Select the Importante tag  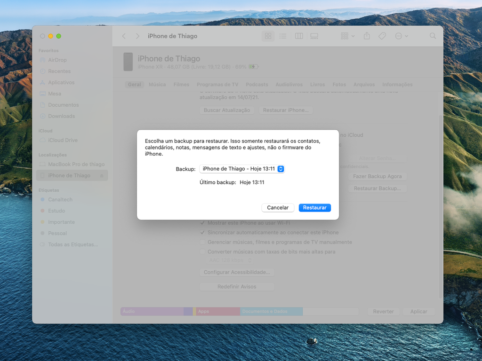[x=61, y=222]
